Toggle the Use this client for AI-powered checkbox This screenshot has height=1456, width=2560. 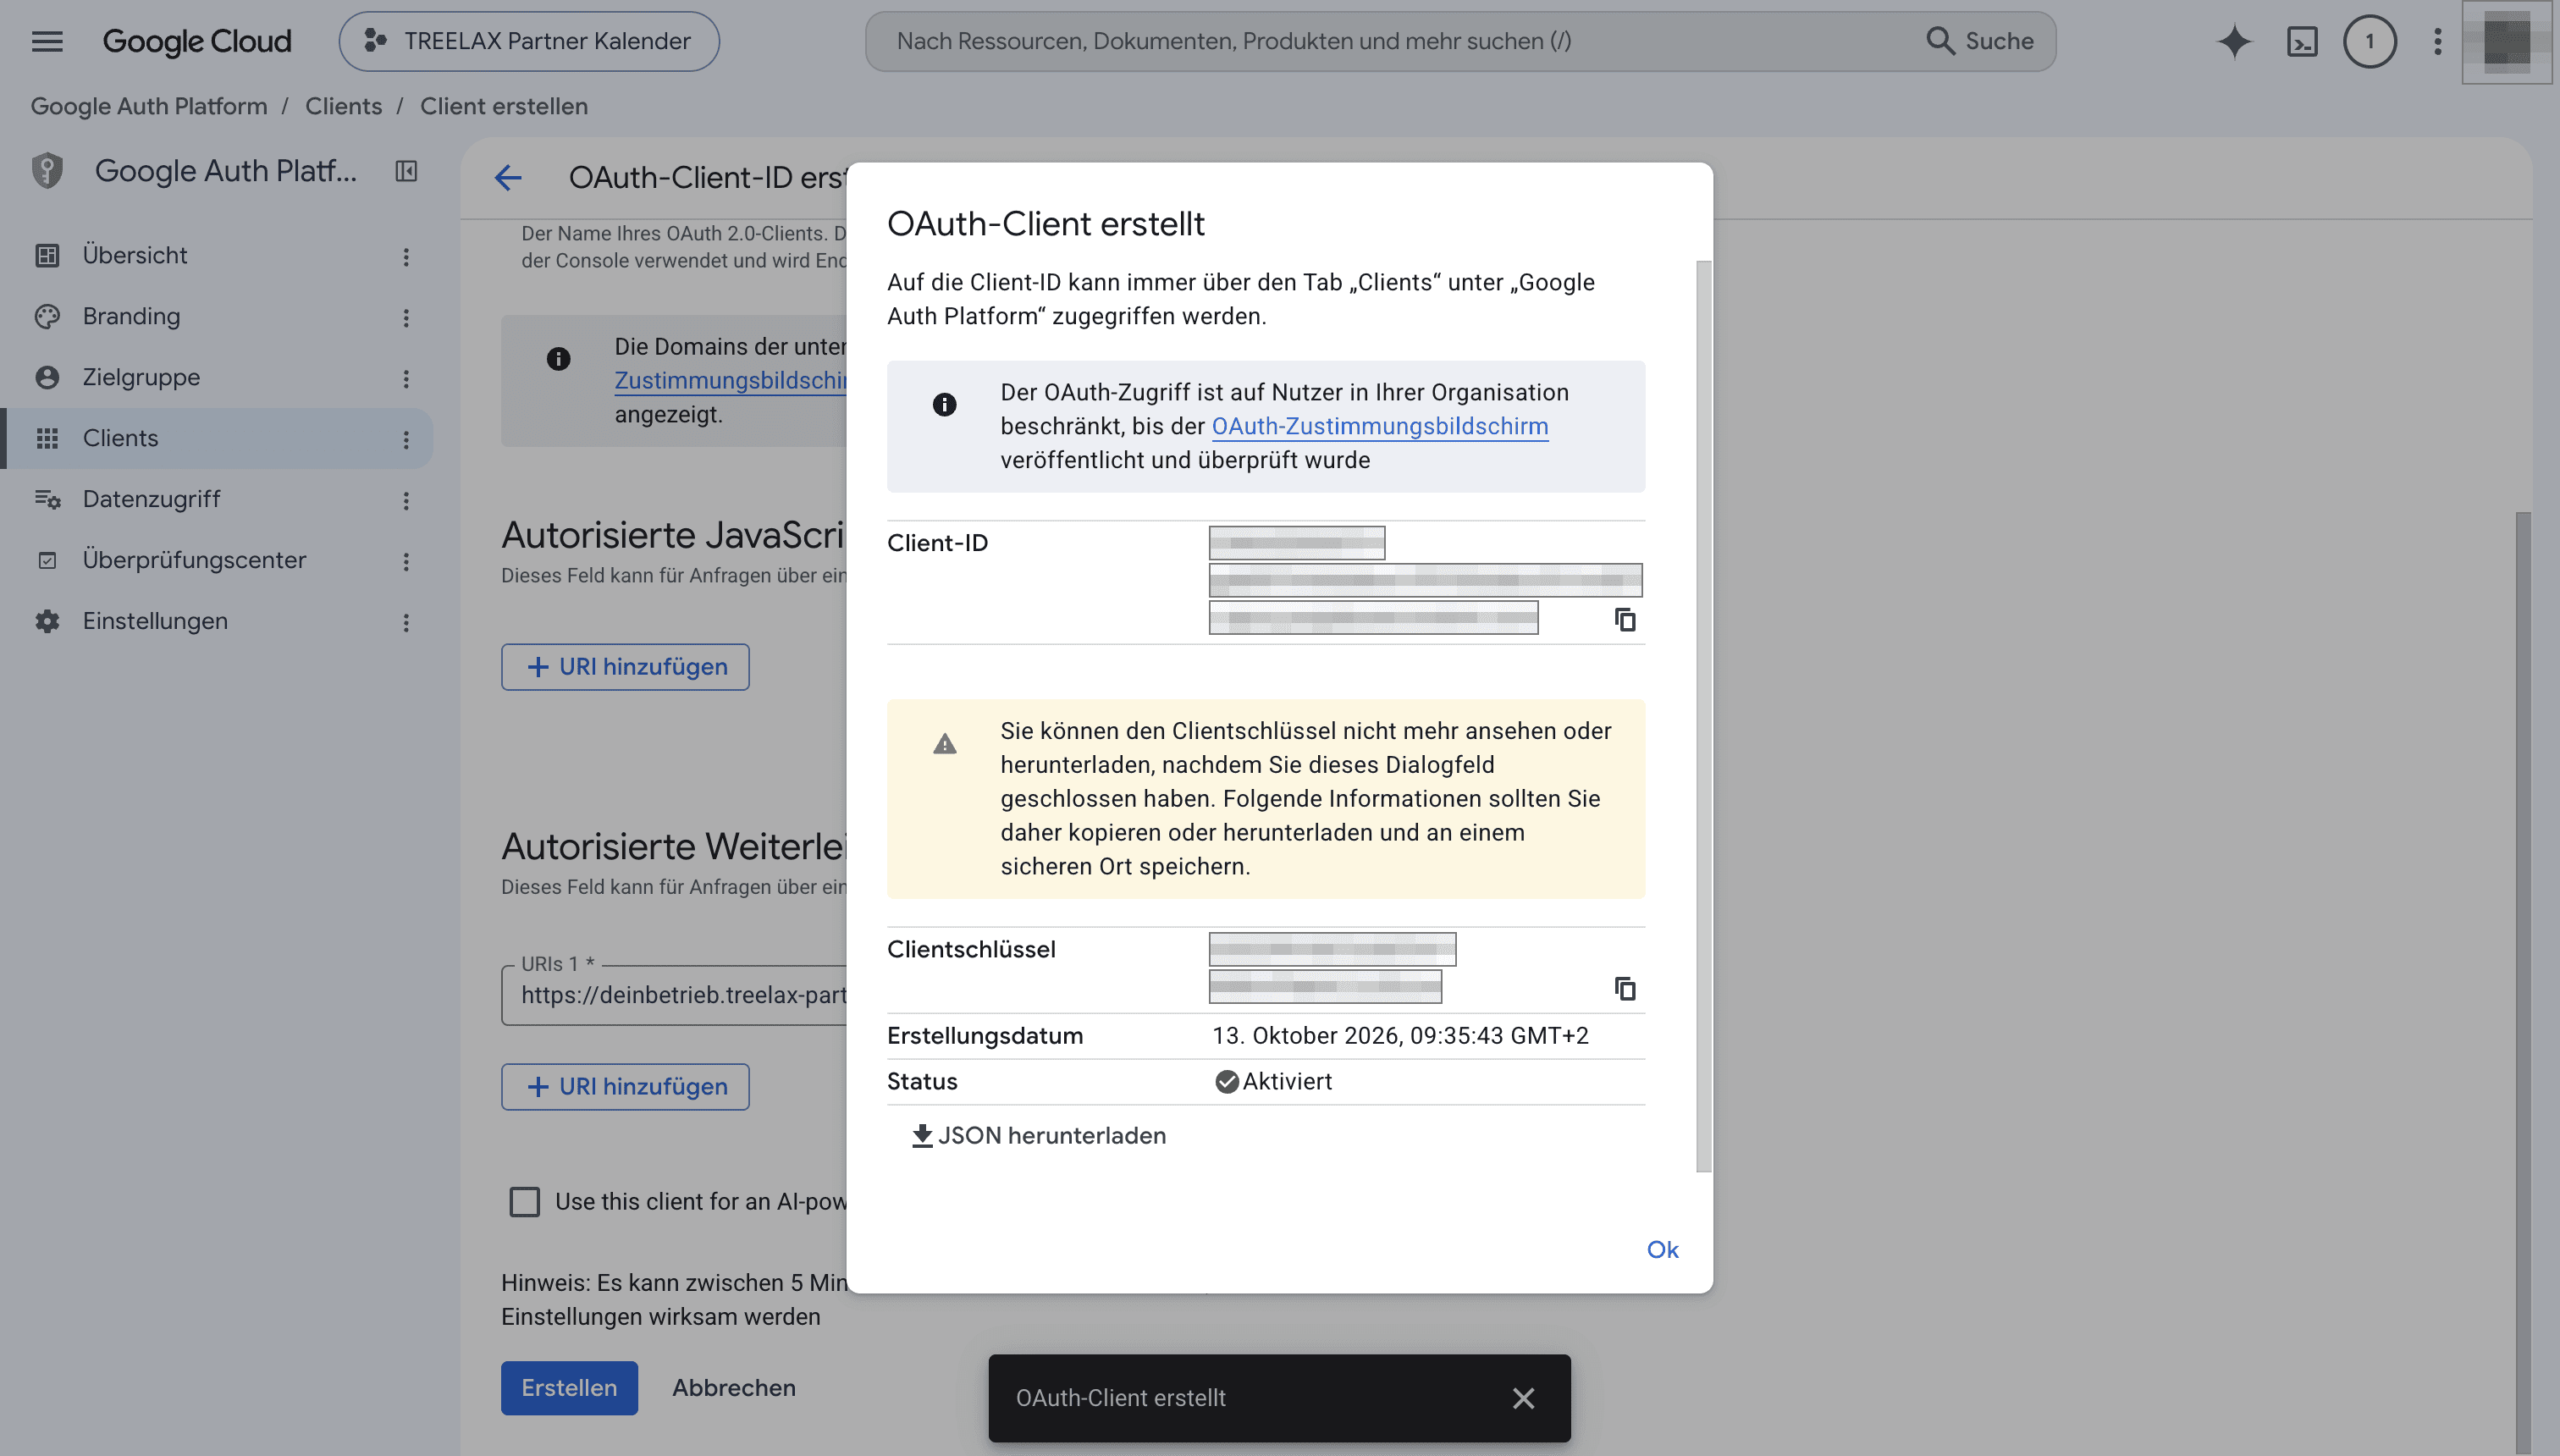[524, 1201]
